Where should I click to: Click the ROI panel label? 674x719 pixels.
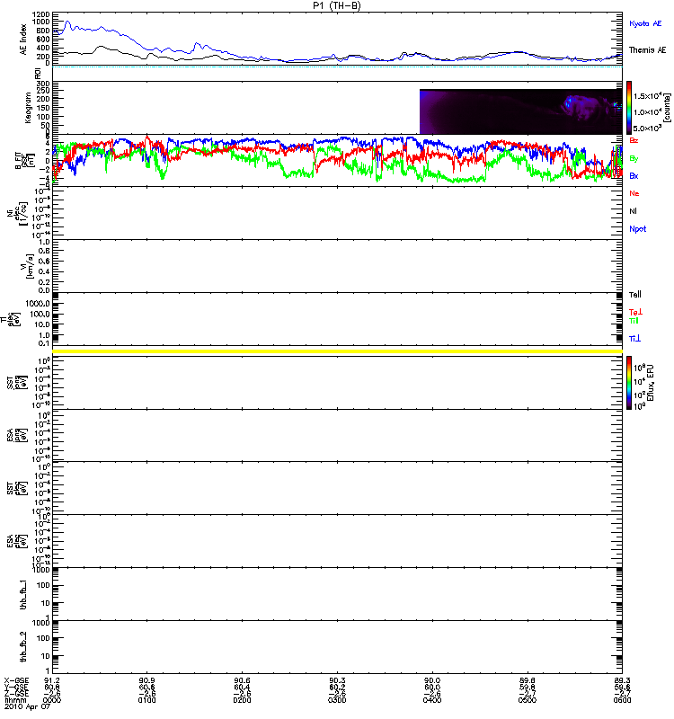[38, 73]
